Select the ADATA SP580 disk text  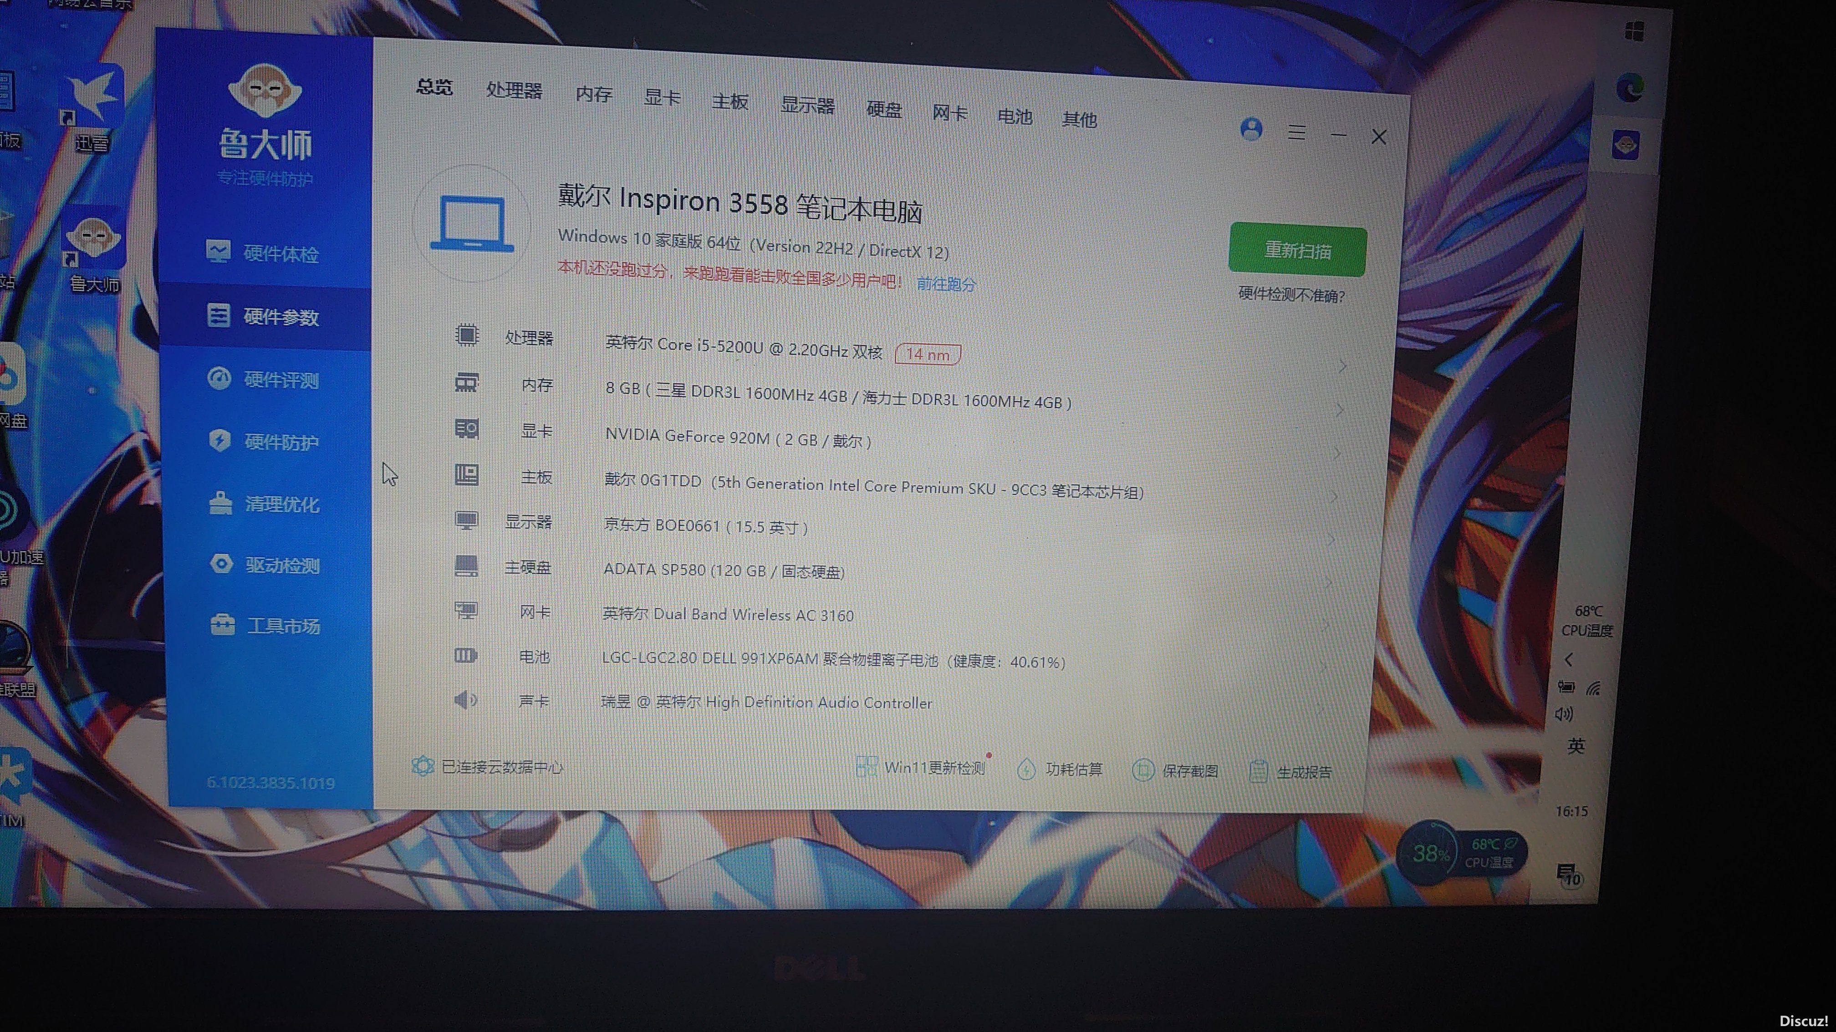coord(724,571)
